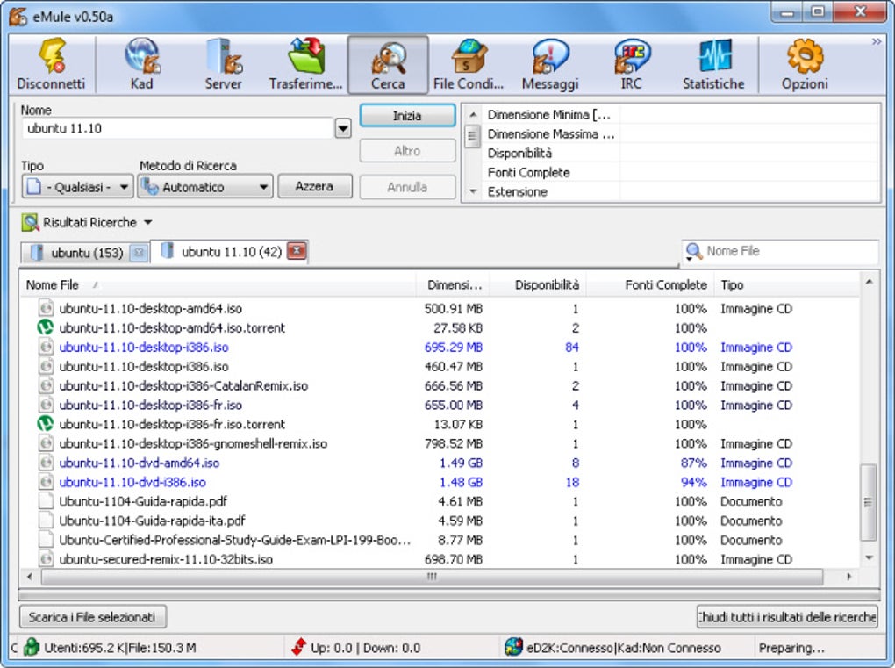Click the users icon in status bar
Viewport: 895px width, 668px height.
(x=32, y=648)
